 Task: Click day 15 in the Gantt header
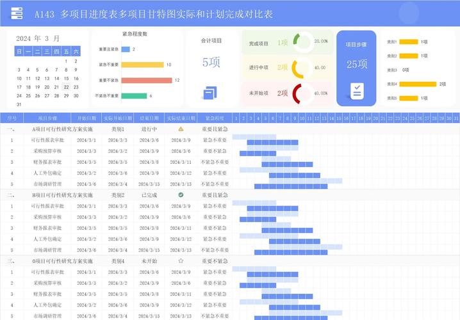tap(339, 118)
